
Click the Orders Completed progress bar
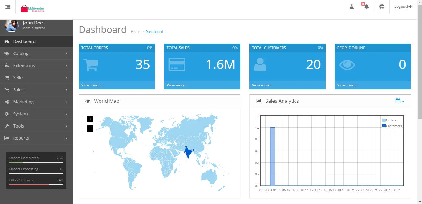point(36,162)
